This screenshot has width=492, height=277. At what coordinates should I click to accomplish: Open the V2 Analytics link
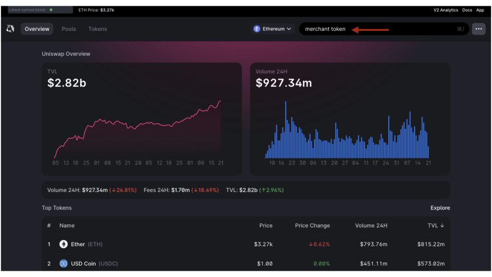click(x=445, y=10)
